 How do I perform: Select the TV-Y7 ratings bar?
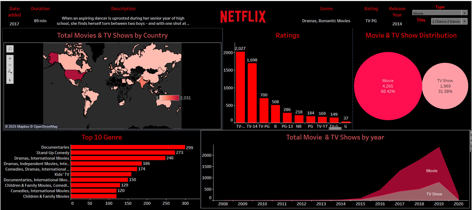tap(322, 120)
